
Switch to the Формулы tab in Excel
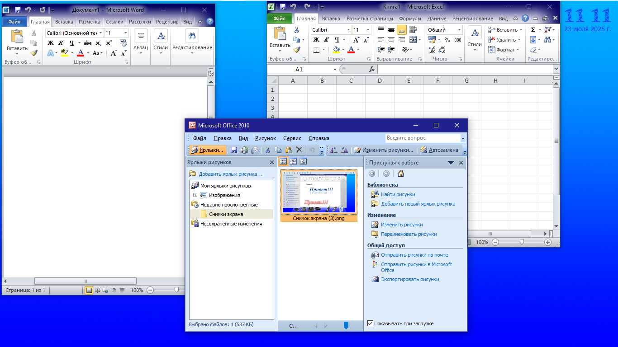410,19
